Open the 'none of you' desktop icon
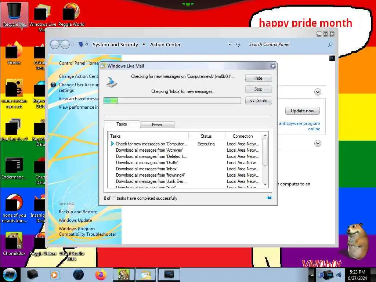This screenshot has height=282, width=376. [14, 209]
